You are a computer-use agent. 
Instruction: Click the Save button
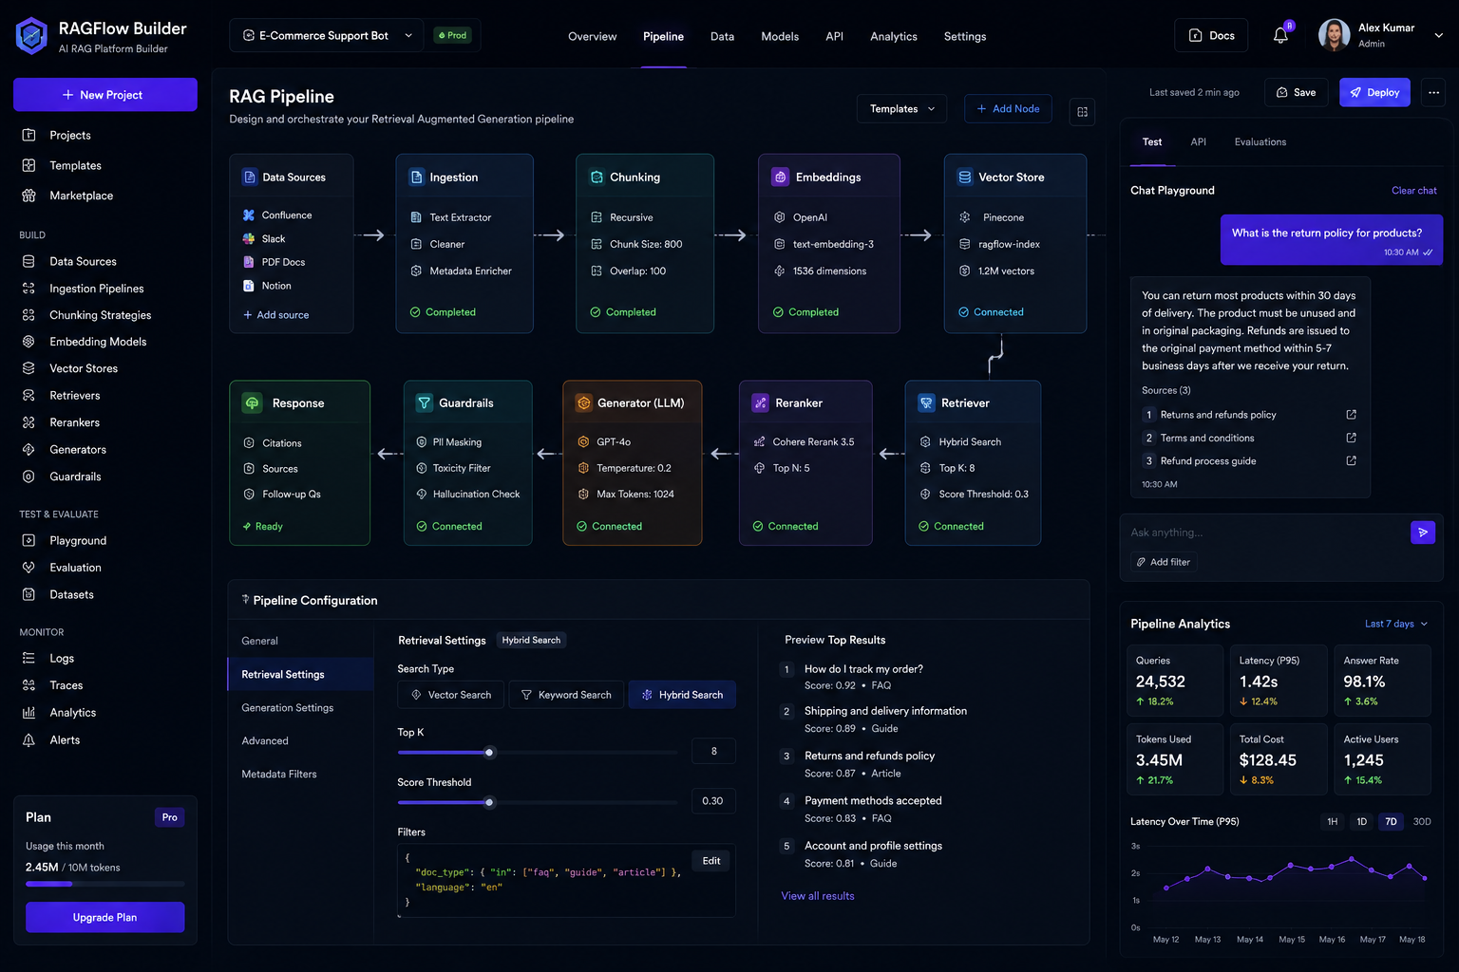tap(1296, 92)
